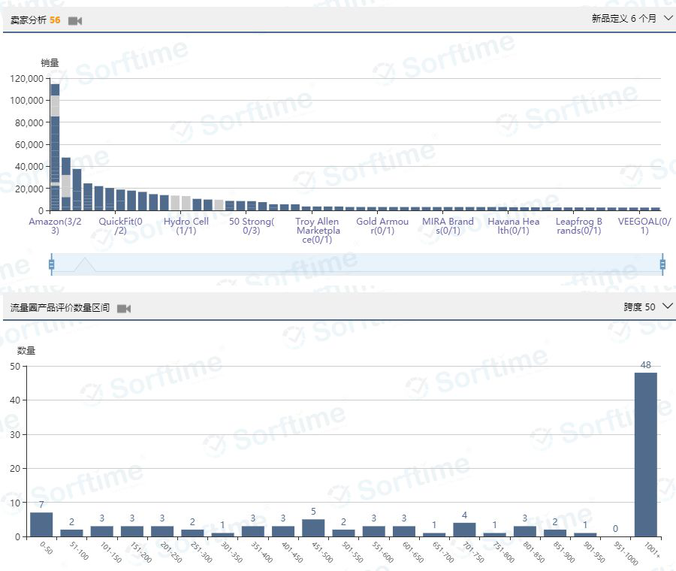Image resolution: width=676 pixels, height=571 pixels.
Task: Click chevron arrow next to 6 个月
Action: [668, 19]
